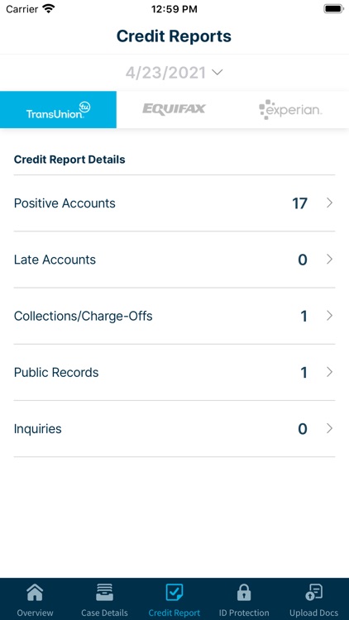Switch to the Experian report tab
Image resolution: width=349 pixels, height=620 pixels.
290,109
